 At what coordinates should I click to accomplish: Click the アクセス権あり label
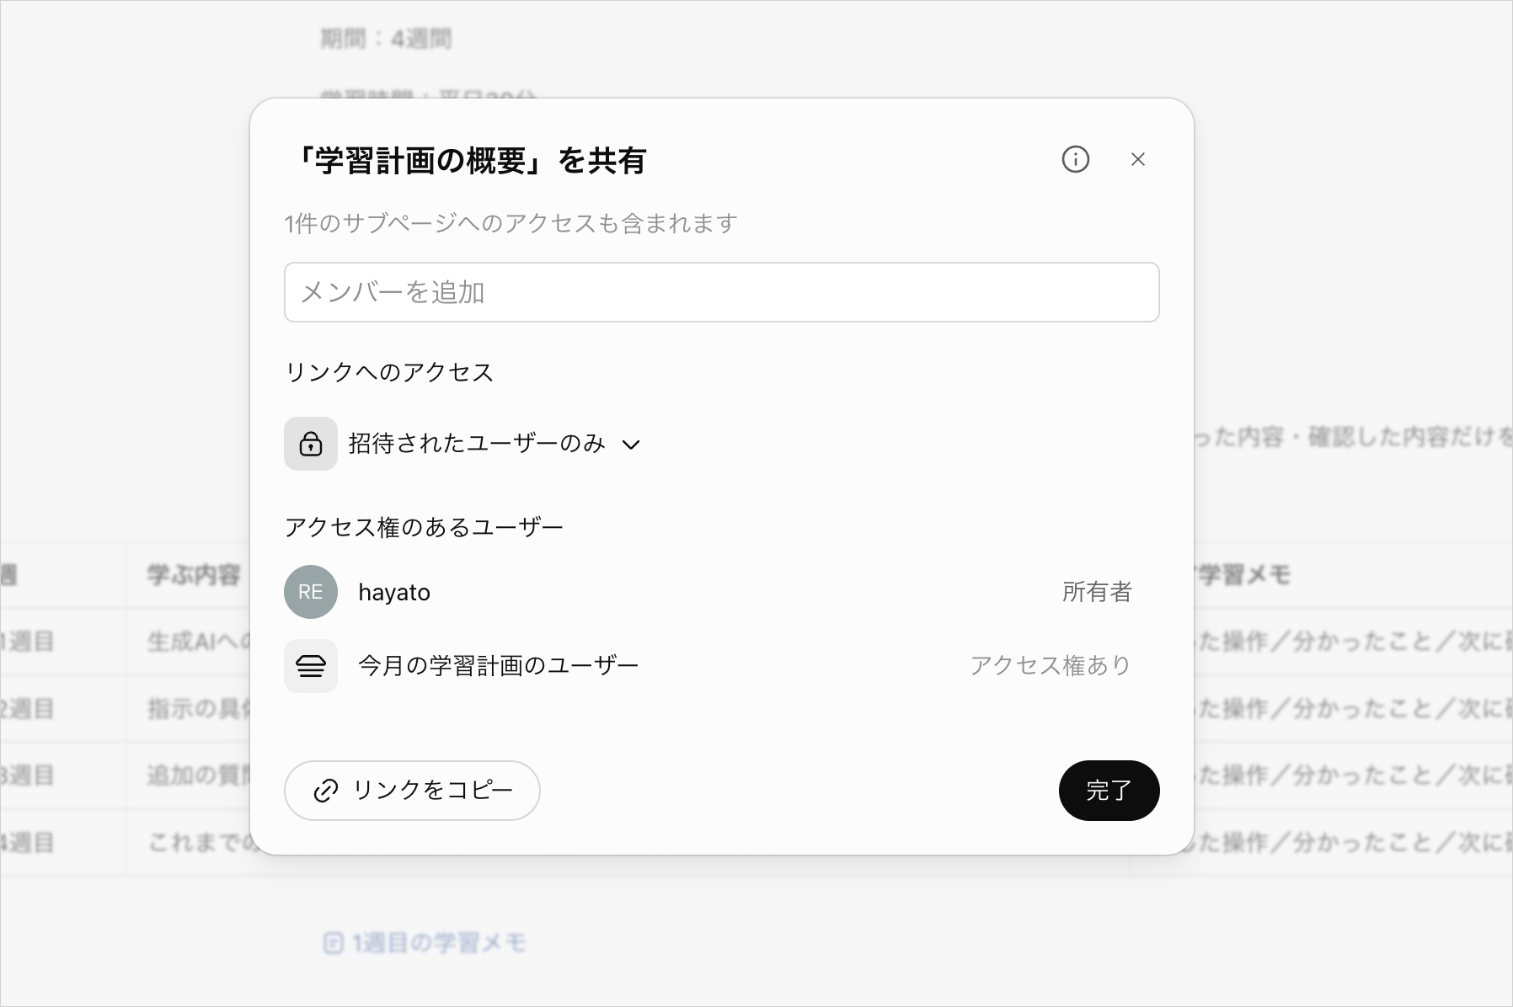(1051, 666)
